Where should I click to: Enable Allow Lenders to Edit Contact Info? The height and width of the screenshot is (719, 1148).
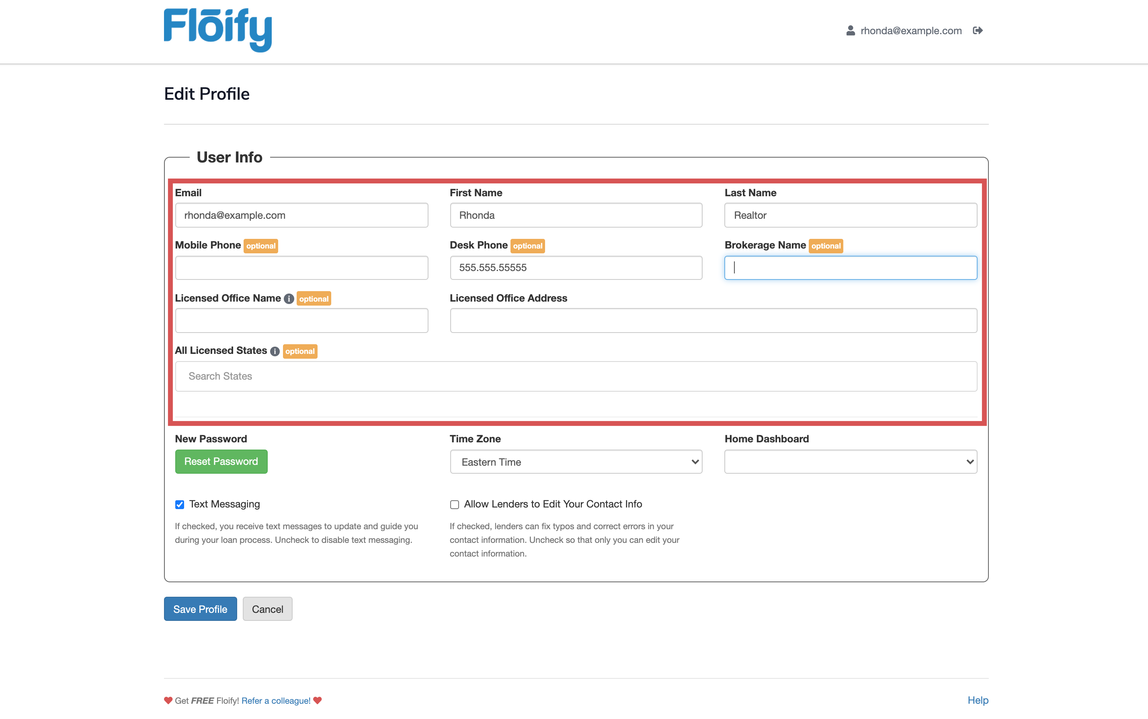(x=455, y=505)
